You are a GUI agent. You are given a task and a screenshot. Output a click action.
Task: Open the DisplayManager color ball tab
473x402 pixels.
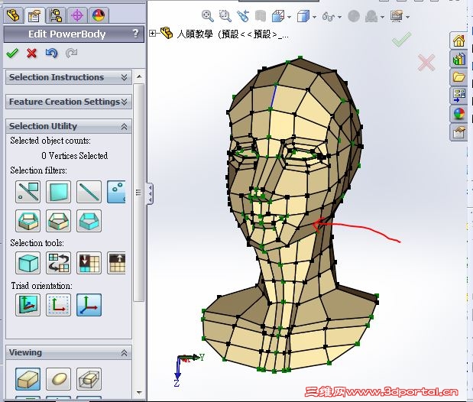(99, 15)
